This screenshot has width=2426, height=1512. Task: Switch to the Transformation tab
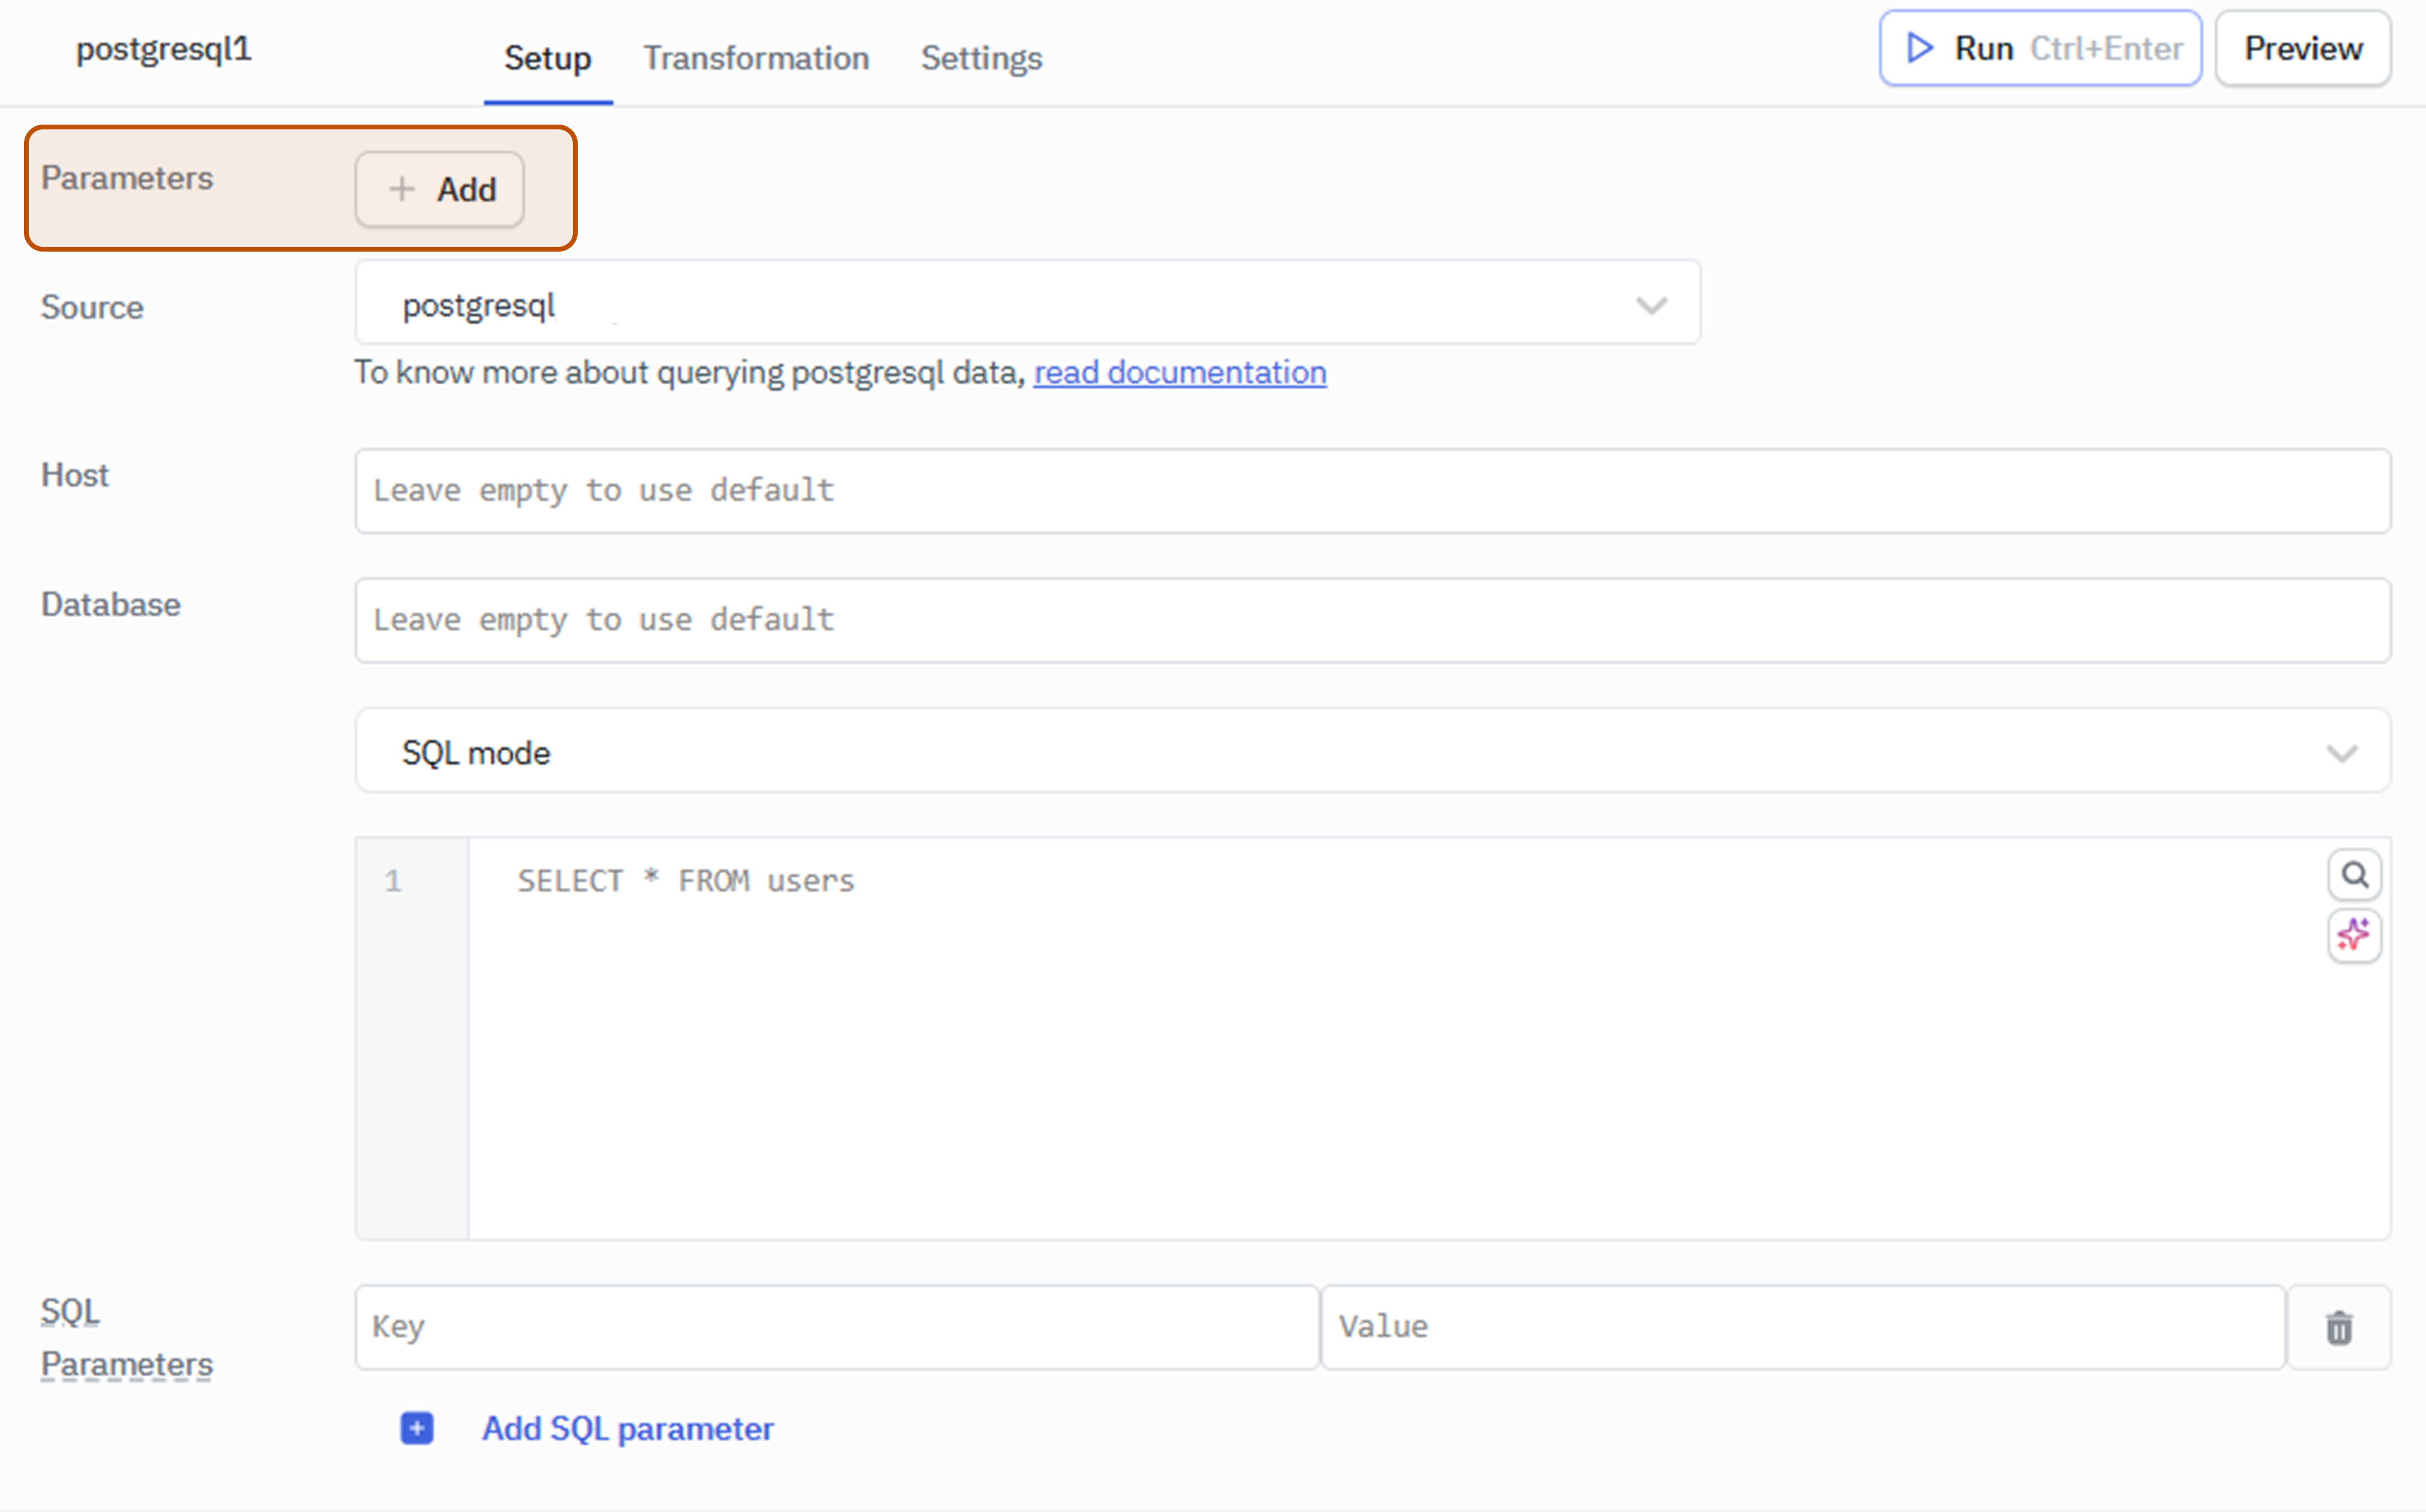pos(756,58)
